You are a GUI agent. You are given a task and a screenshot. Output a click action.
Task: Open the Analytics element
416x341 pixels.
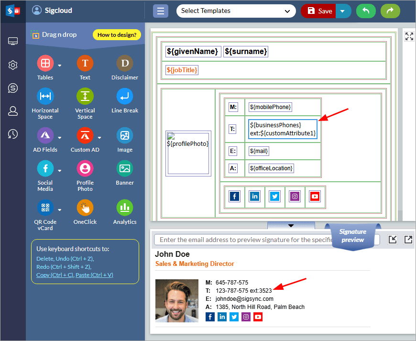pos(124,208)
